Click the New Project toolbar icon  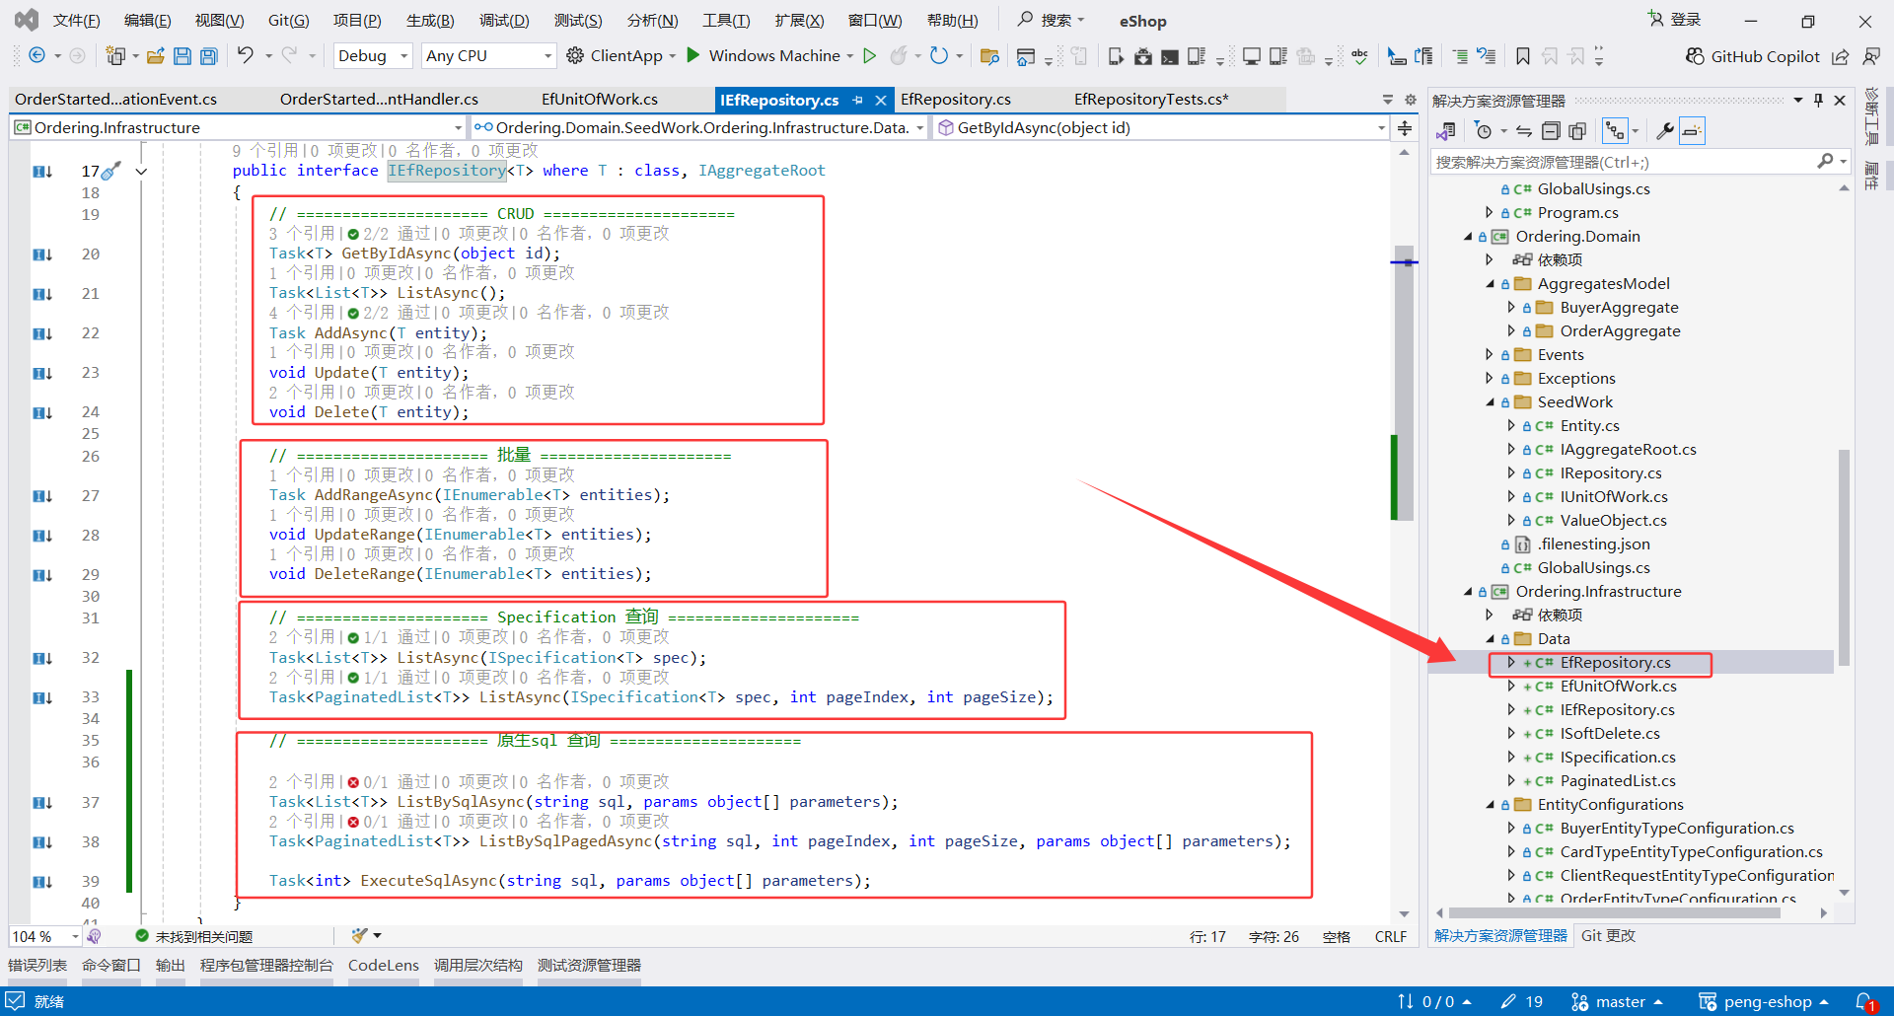115,56
